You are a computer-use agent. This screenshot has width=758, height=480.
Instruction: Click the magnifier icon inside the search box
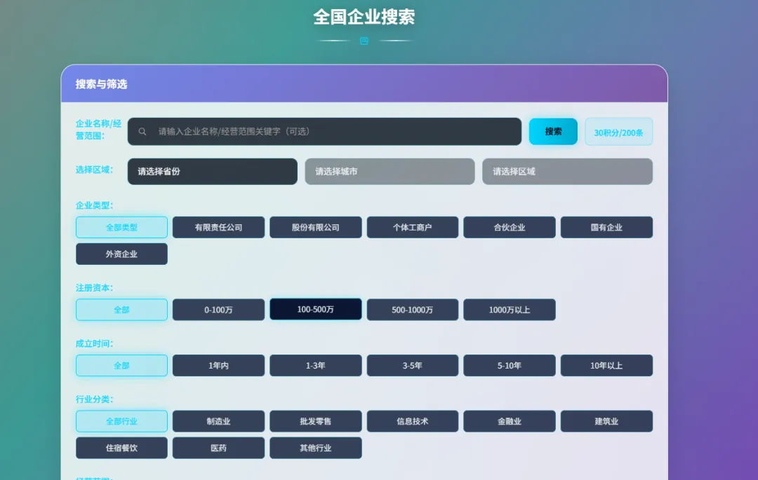coord(143,131)
